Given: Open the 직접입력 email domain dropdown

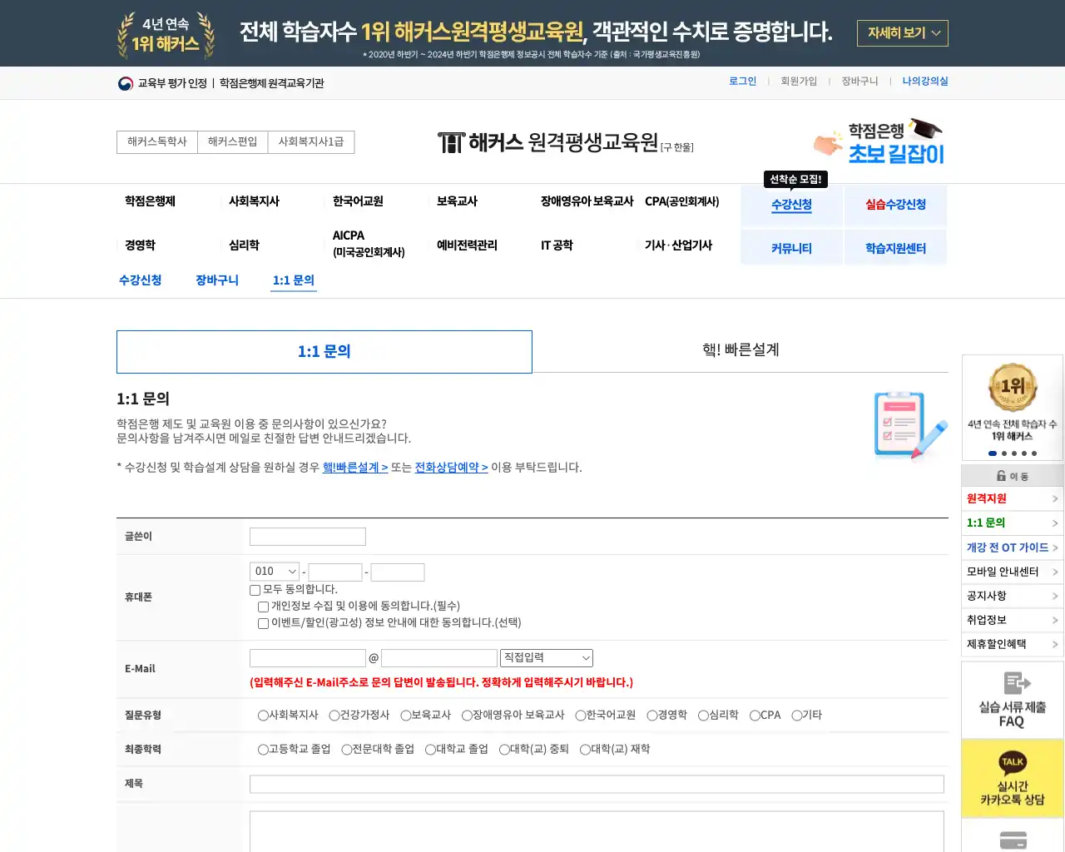Looking at the screenshot, I should coord(546,657).
